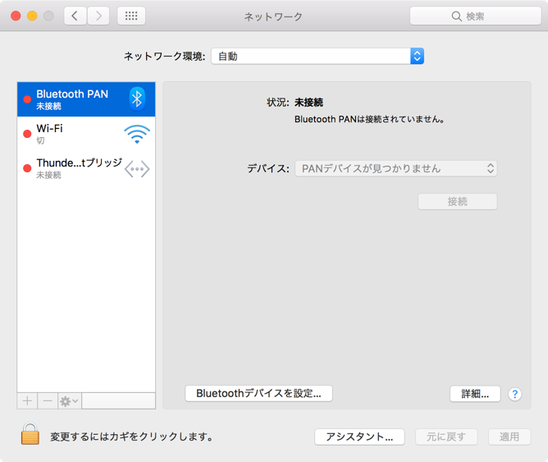Click the padlock to unlock changes
Viewport: 548px width, 462px height.
tap(30, 434)
